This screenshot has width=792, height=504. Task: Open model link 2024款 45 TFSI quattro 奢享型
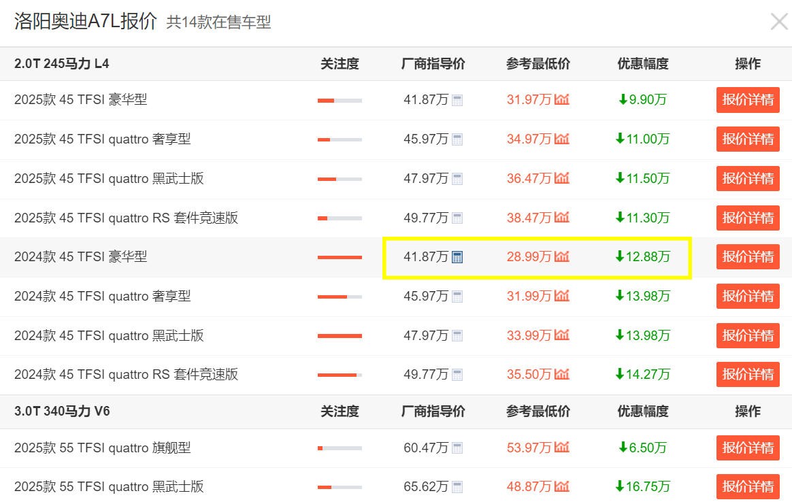pyautogui.click(x=103, y=296)
